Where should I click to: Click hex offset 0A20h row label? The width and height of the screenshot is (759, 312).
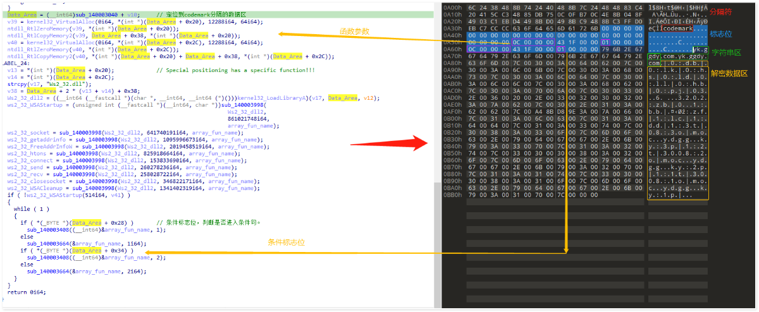pos(452,20)
